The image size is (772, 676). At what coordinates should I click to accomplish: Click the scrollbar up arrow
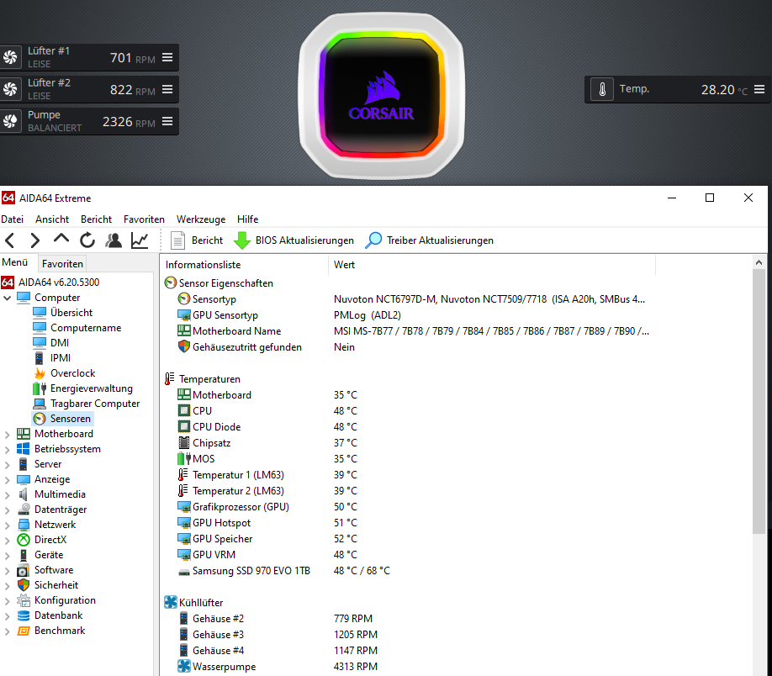pyautogui.click(x=759, y=262)
